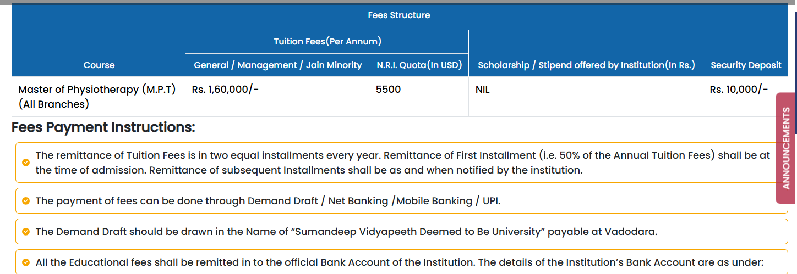The width and height of the screenshot is (797, 274).
Task: Click the check icon beside the Bank Account instruction
Action: tap(25, 262)
